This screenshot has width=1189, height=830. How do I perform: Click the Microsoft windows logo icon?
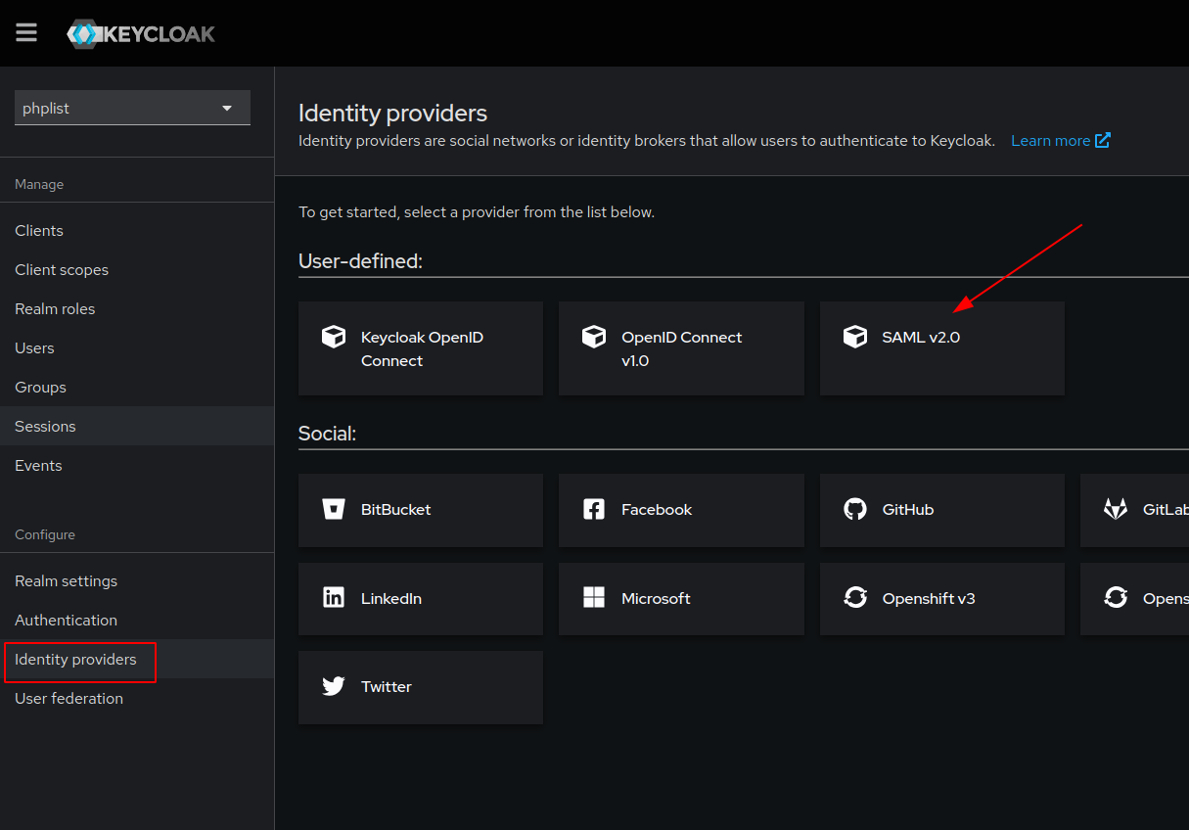[x=594, y=598]
